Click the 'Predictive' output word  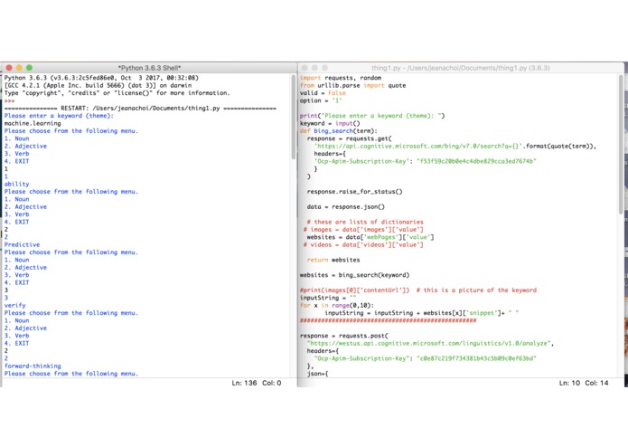(x=22, y=244)
